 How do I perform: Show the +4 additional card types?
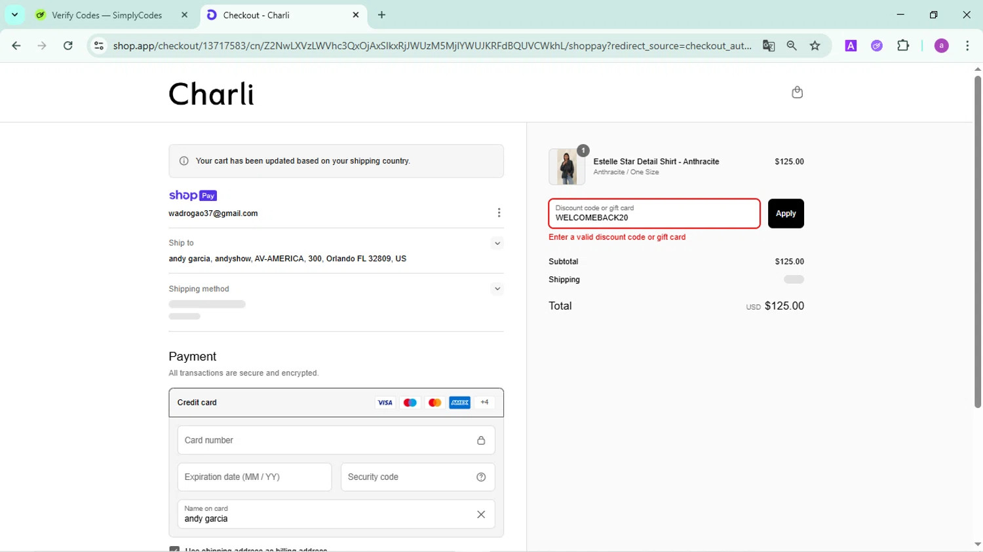tap(484, 403)
